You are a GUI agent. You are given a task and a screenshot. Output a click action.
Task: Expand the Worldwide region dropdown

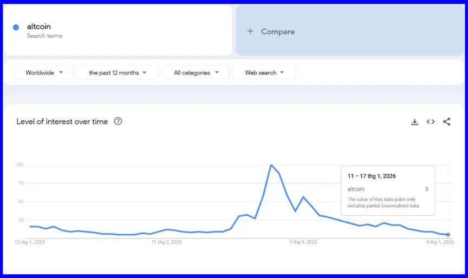pos(43,72)
